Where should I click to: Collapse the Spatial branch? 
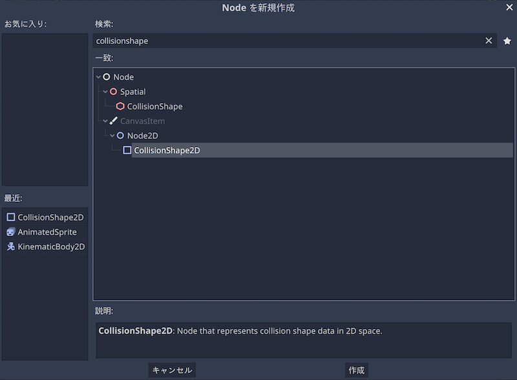[105, 91]
